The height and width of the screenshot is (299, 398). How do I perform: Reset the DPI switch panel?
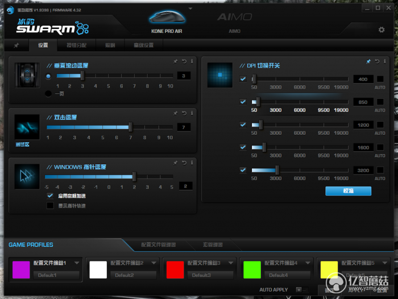point(377,61)
